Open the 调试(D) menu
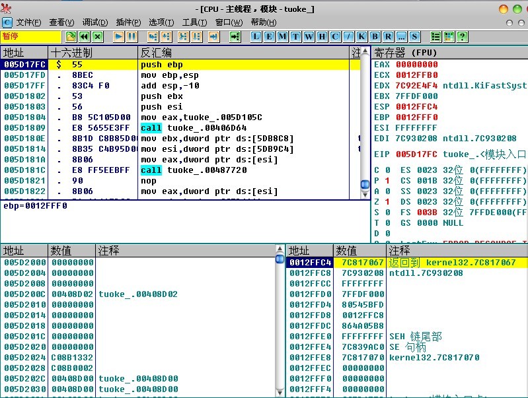Viewport: 528px width, 398px height. tap(95, 22)
